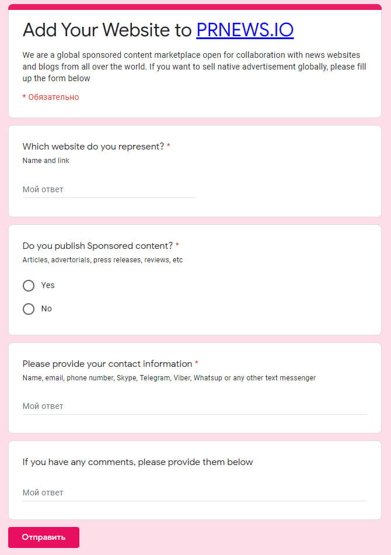Select the No radio button circle

(29, 309)
